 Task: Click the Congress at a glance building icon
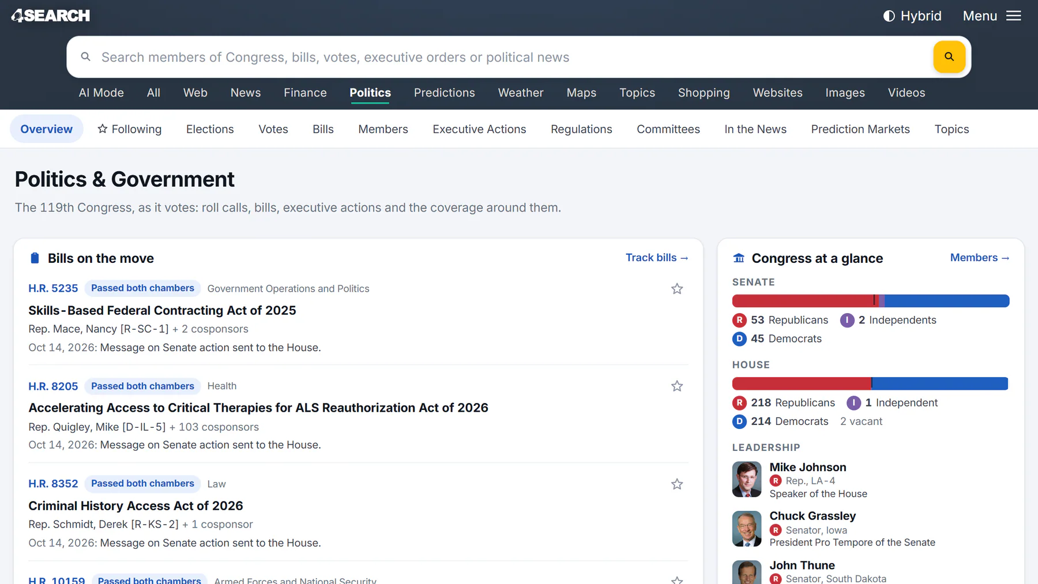point(739,258)
